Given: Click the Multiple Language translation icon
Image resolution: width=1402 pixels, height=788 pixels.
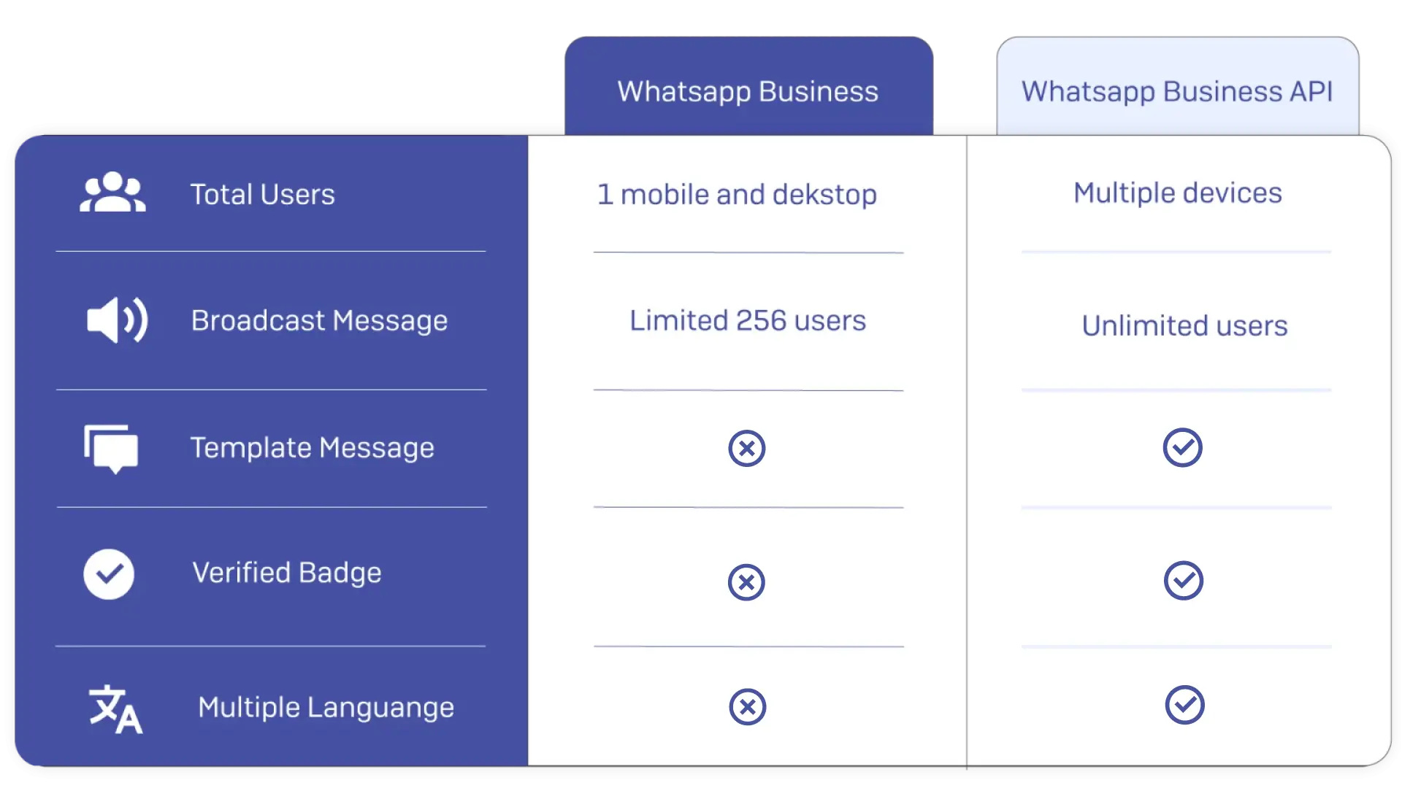Looking at the screenshot, I should point(112,706).
